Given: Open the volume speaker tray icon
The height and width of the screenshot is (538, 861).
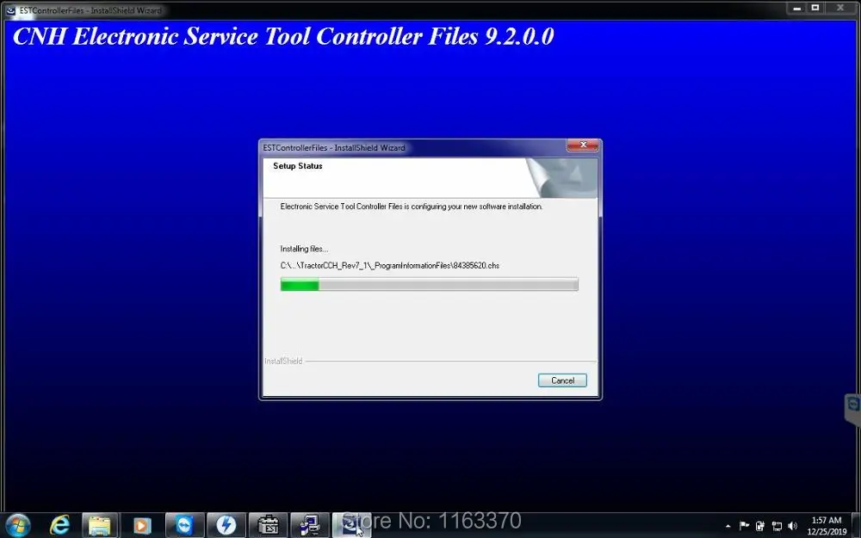Looking at the screenshot, I should coord(792,526).
